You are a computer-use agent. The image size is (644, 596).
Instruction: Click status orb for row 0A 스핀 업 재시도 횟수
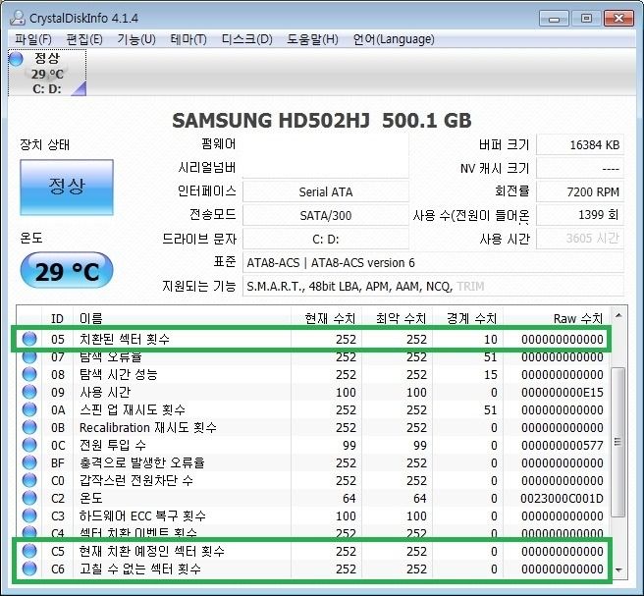[29, 409]
